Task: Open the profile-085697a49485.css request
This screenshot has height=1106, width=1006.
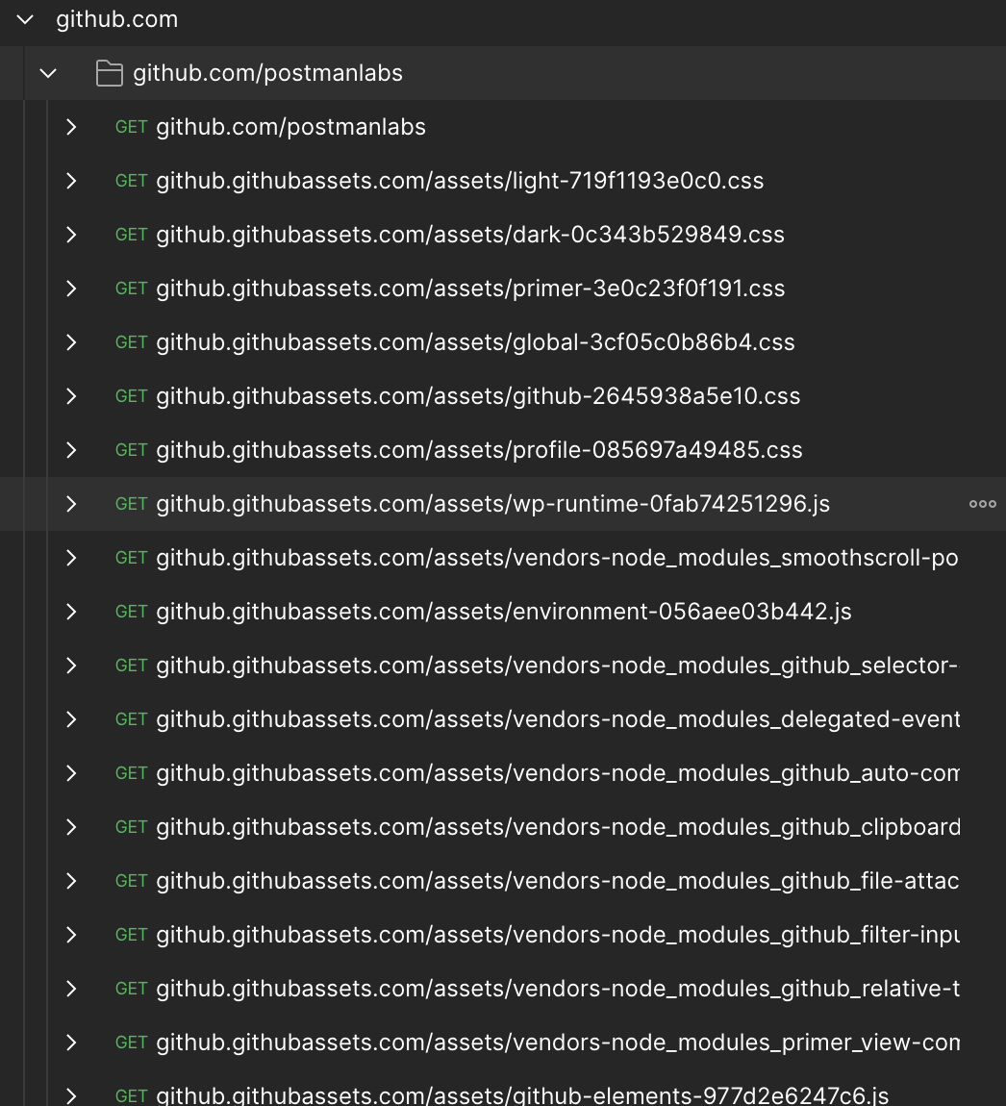Action: pos(479,450)
